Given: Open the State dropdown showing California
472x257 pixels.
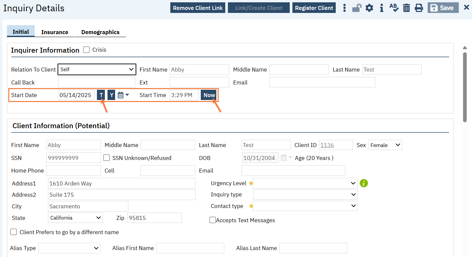Looking at the screenshot, I should pyautogui.click(x=75, y=218).
